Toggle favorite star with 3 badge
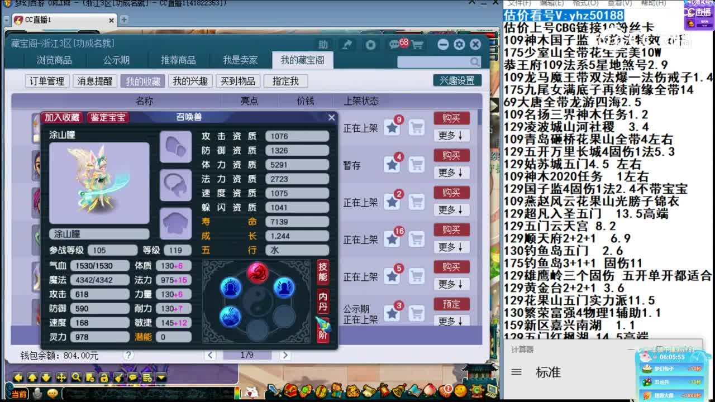 tap(392, 314)
